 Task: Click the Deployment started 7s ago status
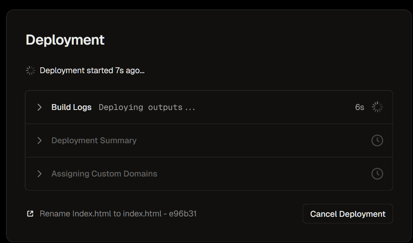[x=92, y=70]
